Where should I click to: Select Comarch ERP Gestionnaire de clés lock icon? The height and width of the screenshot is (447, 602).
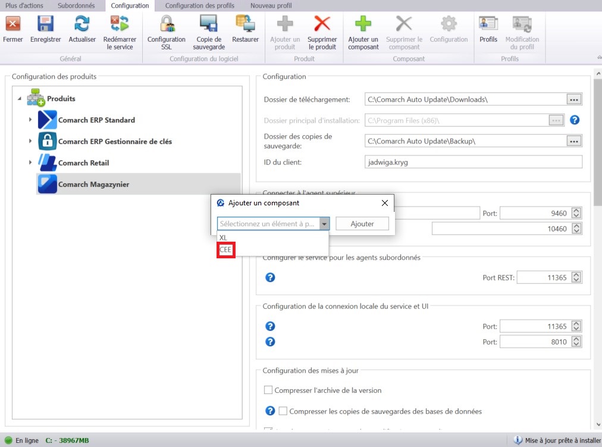[47, 141]
